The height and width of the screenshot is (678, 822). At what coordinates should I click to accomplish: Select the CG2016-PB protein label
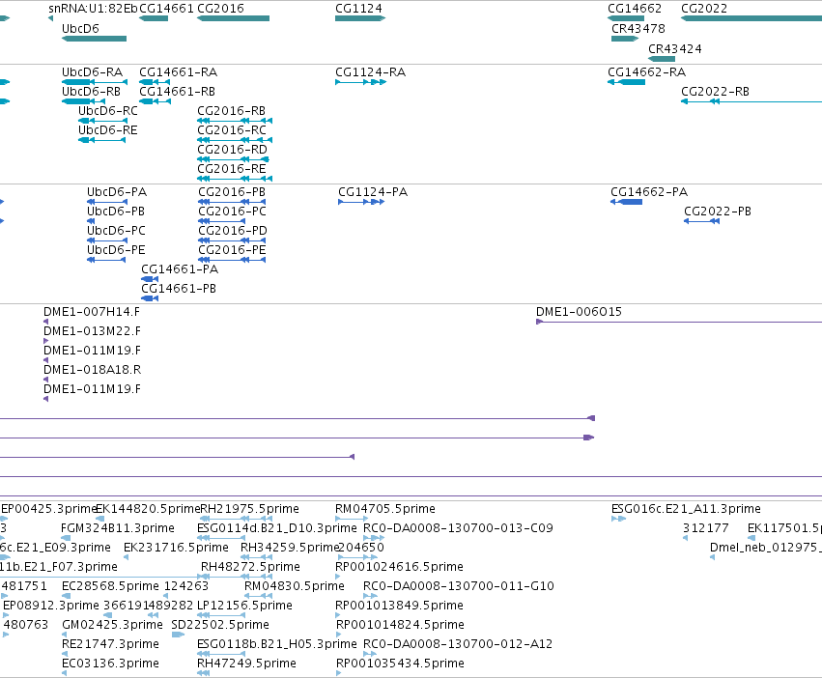232,192
